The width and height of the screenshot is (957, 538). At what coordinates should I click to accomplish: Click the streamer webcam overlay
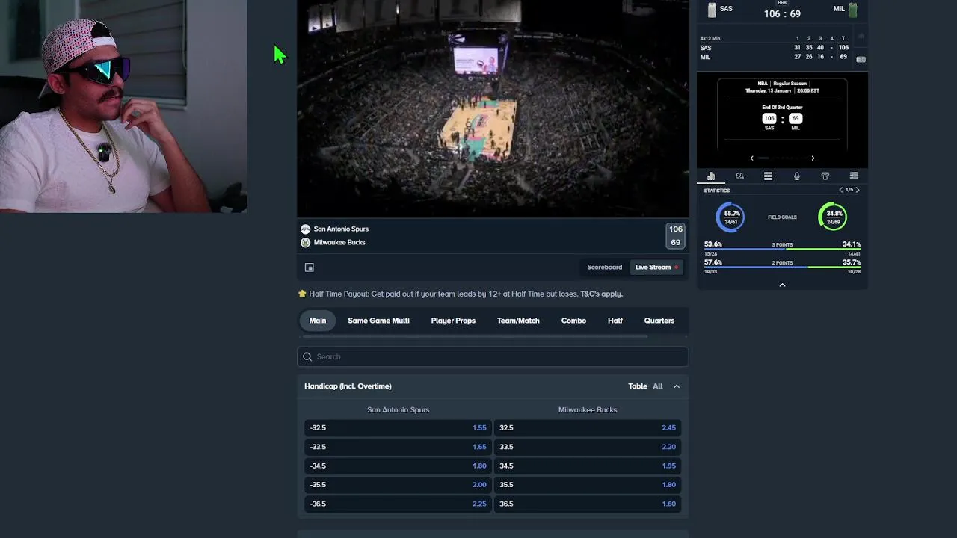[123, 106]
